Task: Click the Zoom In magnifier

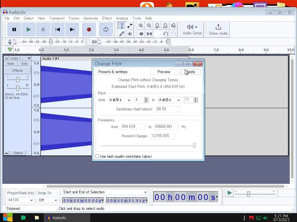Action: [141, 26]
